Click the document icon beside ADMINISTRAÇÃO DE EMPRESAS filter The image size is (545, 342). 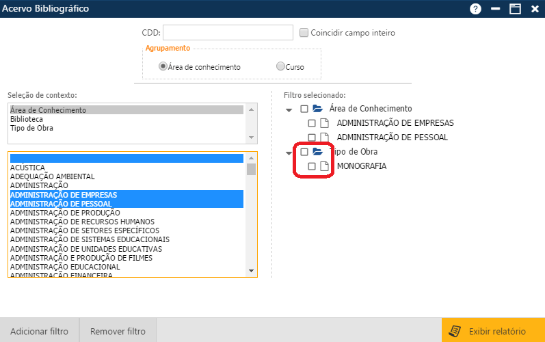pos(325,123)
